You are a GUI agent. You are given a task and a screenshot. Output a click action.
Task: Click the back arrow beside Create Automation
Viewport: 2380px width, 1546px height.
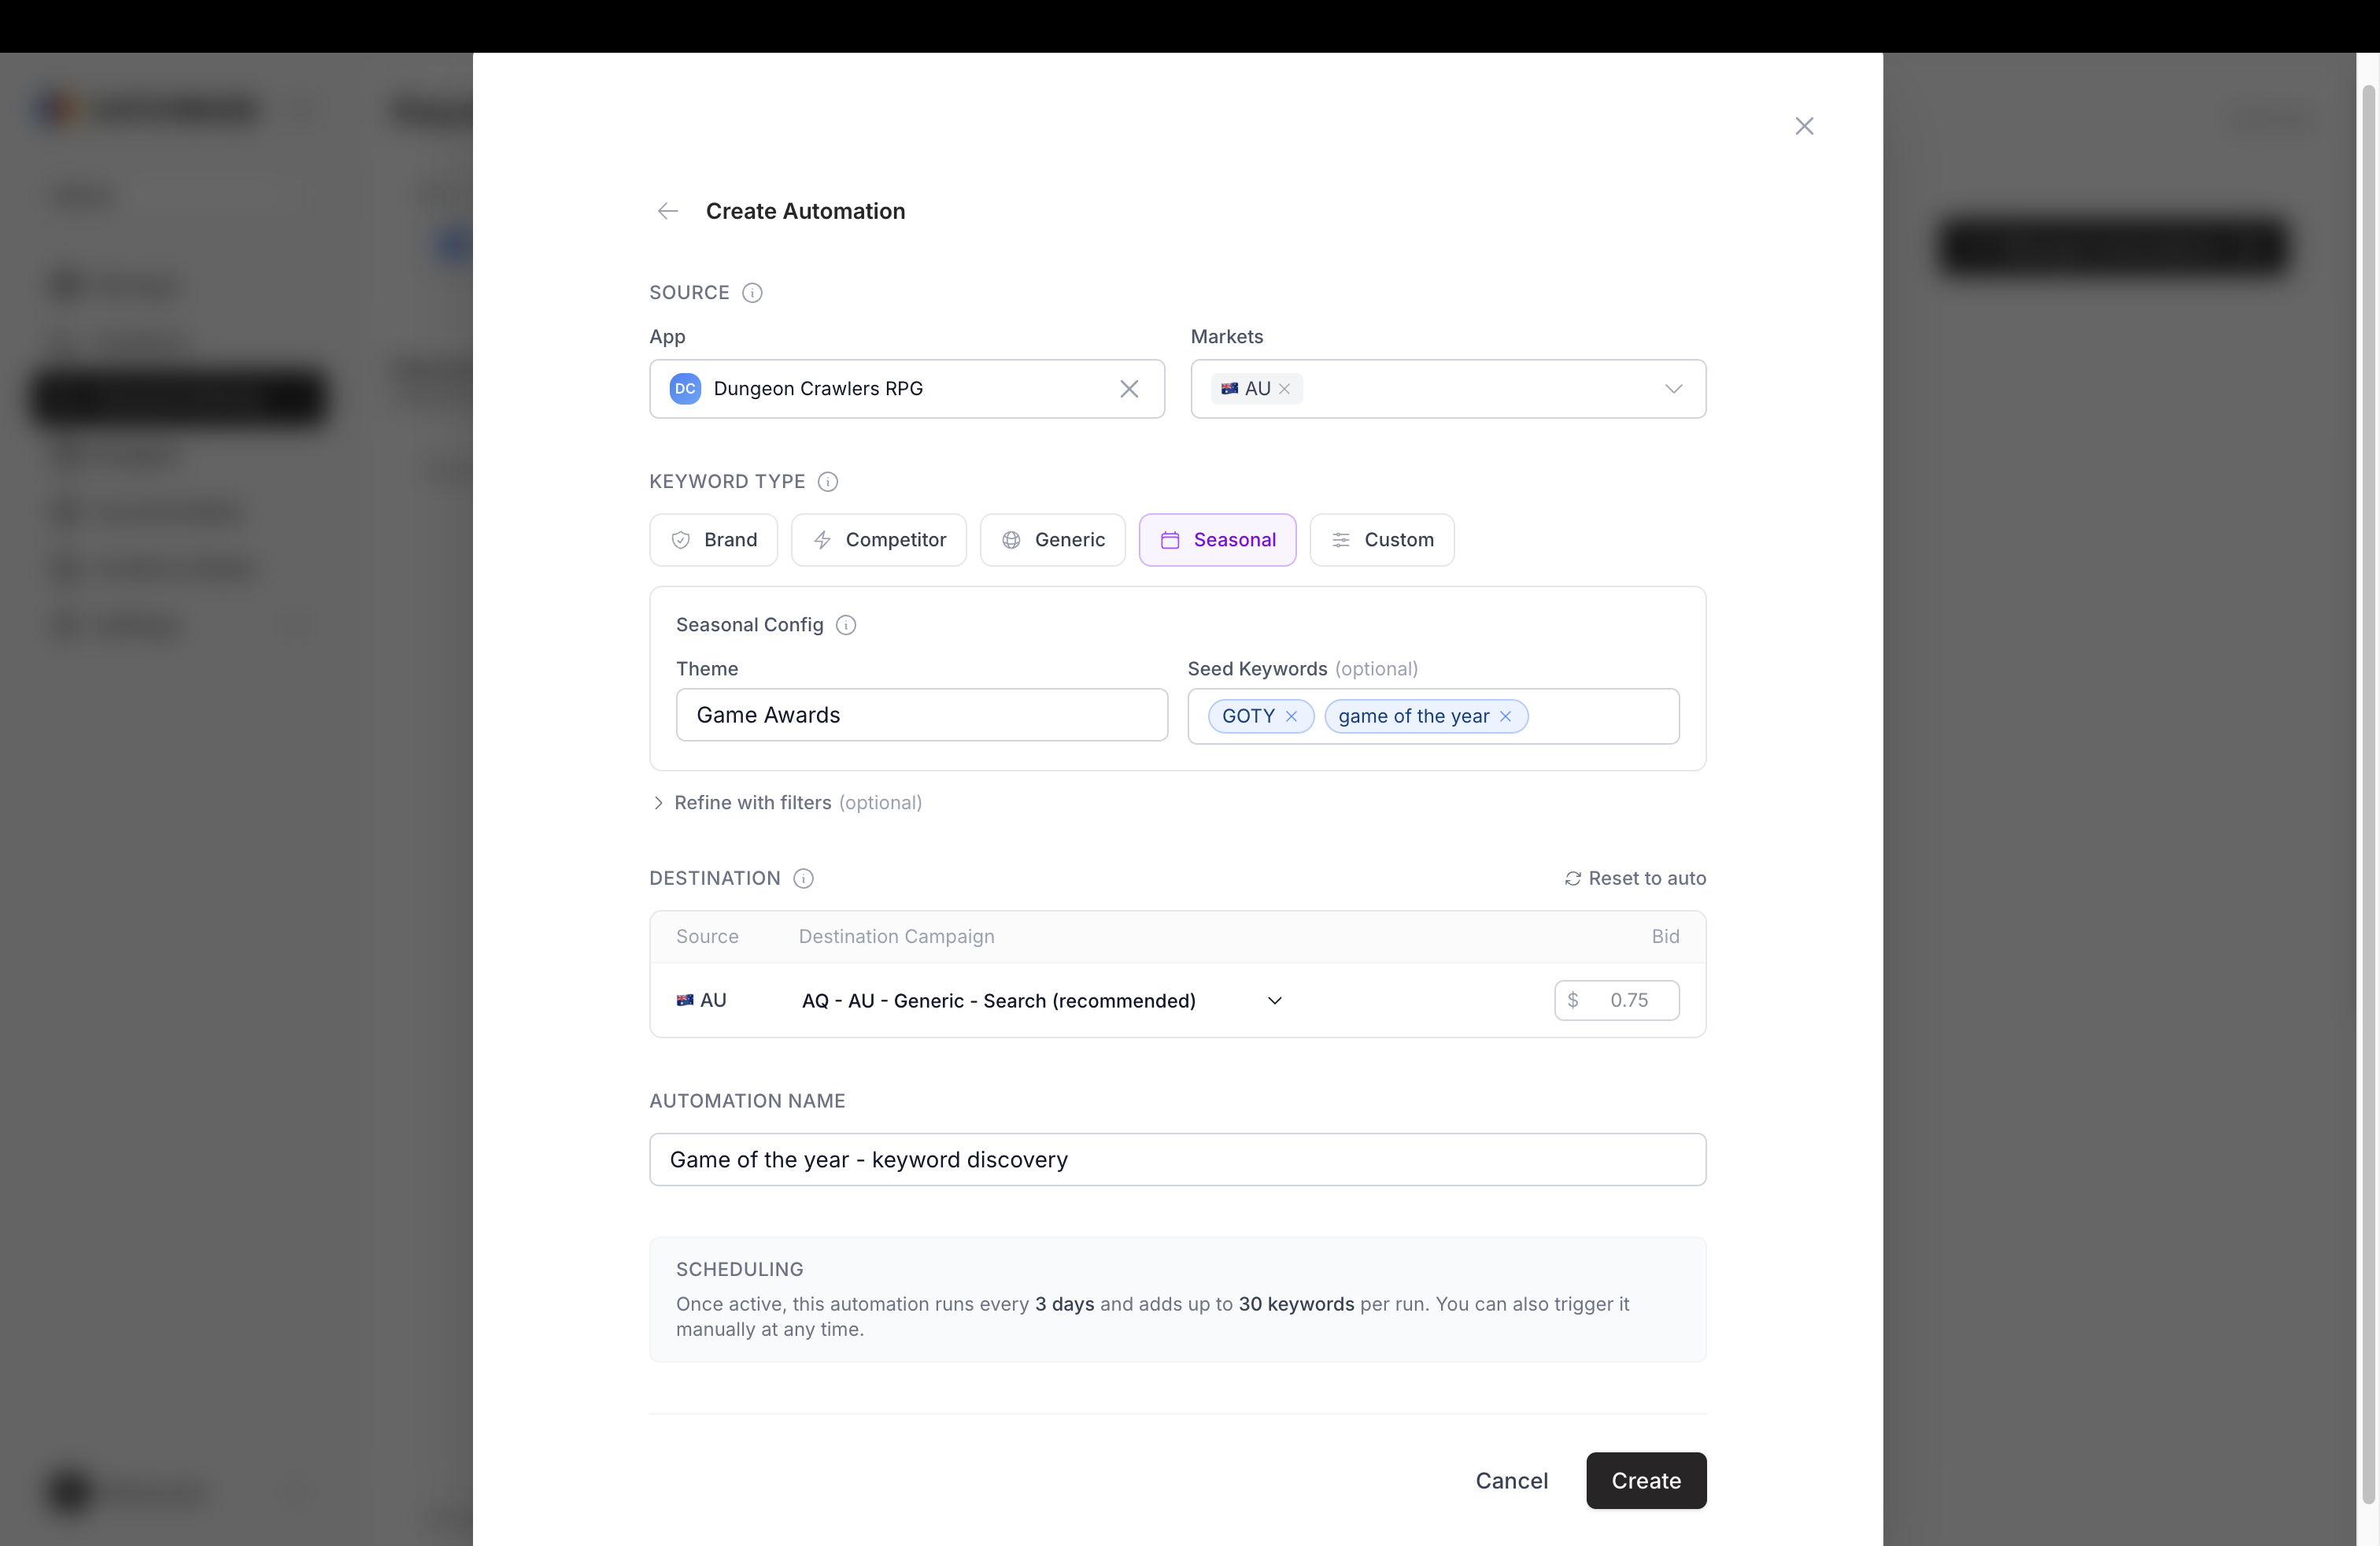pyautogui.click(x=667, y=211)
